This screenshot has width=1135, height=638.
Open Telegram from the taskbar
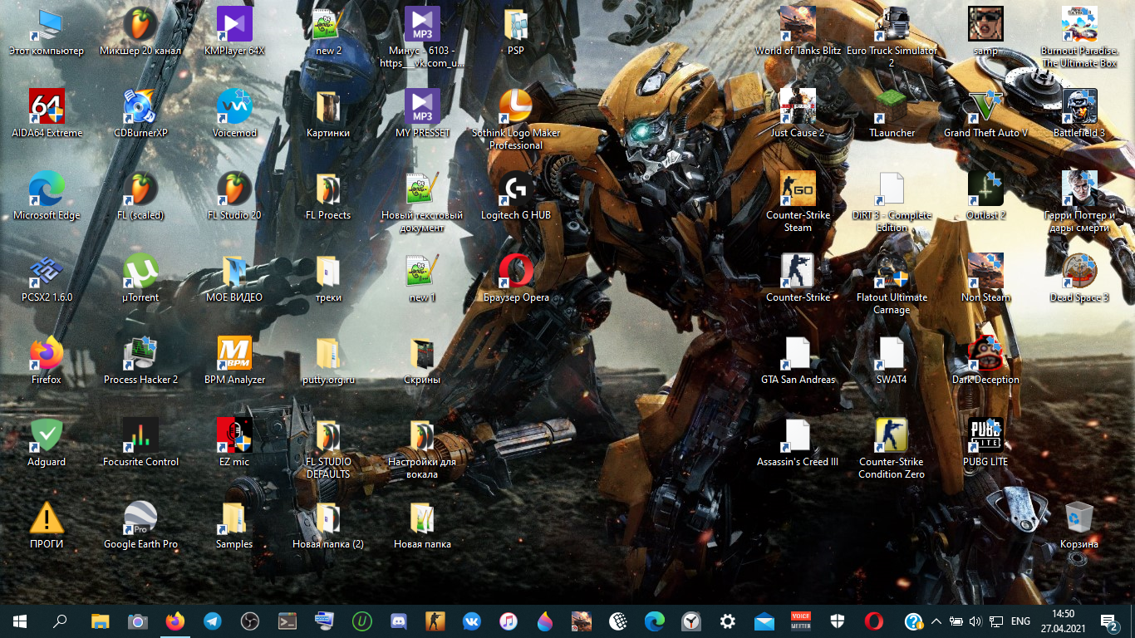[x=213, y=621]
